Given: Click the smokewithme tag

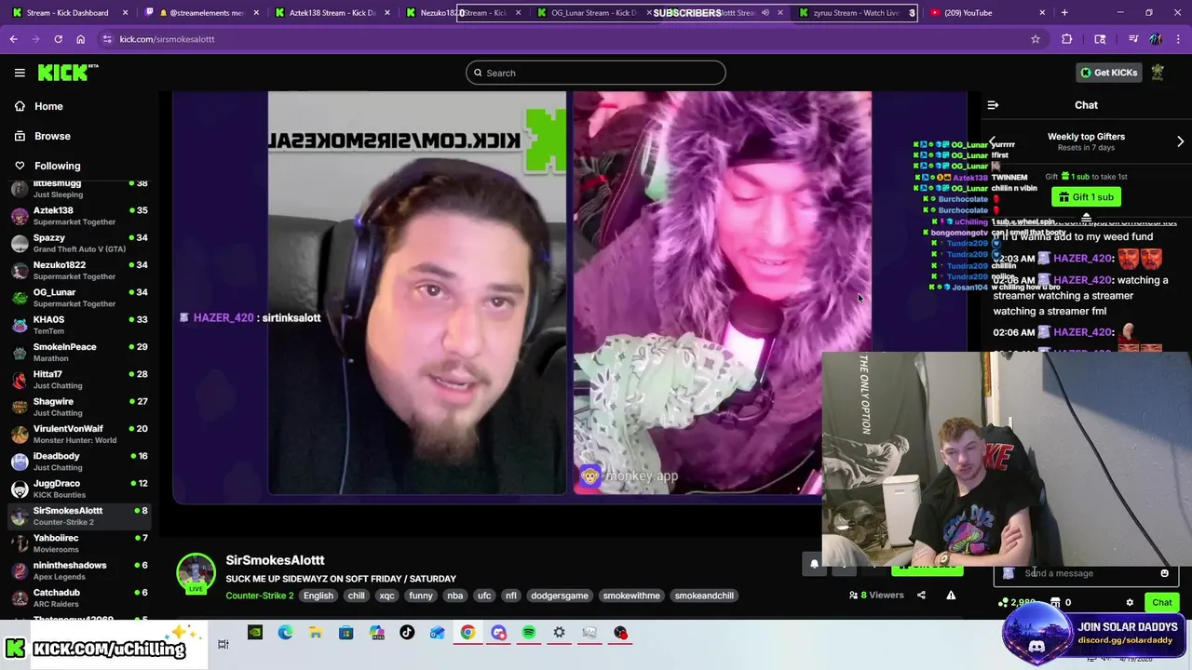Looking at the screenshot, I should [631, 596].
